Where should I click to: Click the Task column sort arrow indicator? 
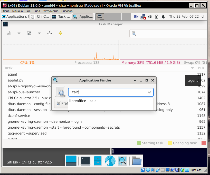click(192, 68)
